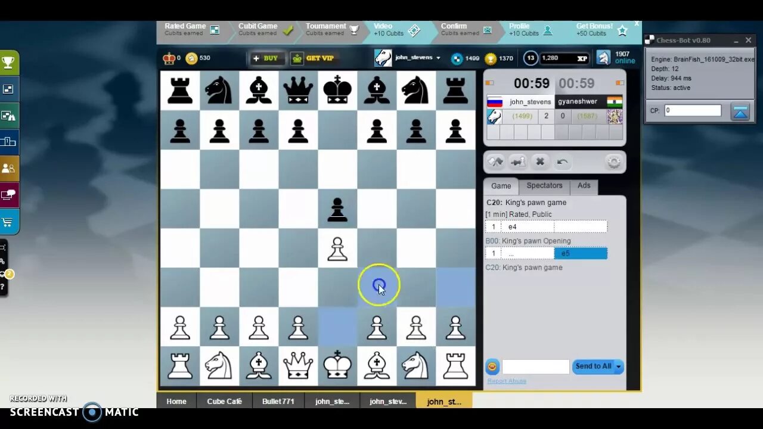Open the game settings gear icon
The image size is (763, 429).
613,161
